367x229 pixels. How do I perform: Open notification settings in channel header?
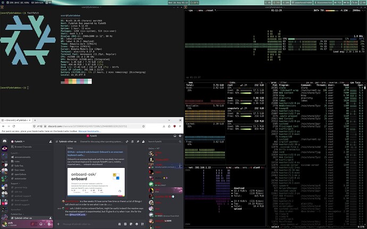(x=132, y=141)
